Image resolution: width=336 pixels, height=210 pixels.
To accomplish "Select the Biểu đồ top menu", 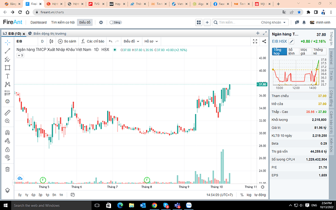I will 85,22.
